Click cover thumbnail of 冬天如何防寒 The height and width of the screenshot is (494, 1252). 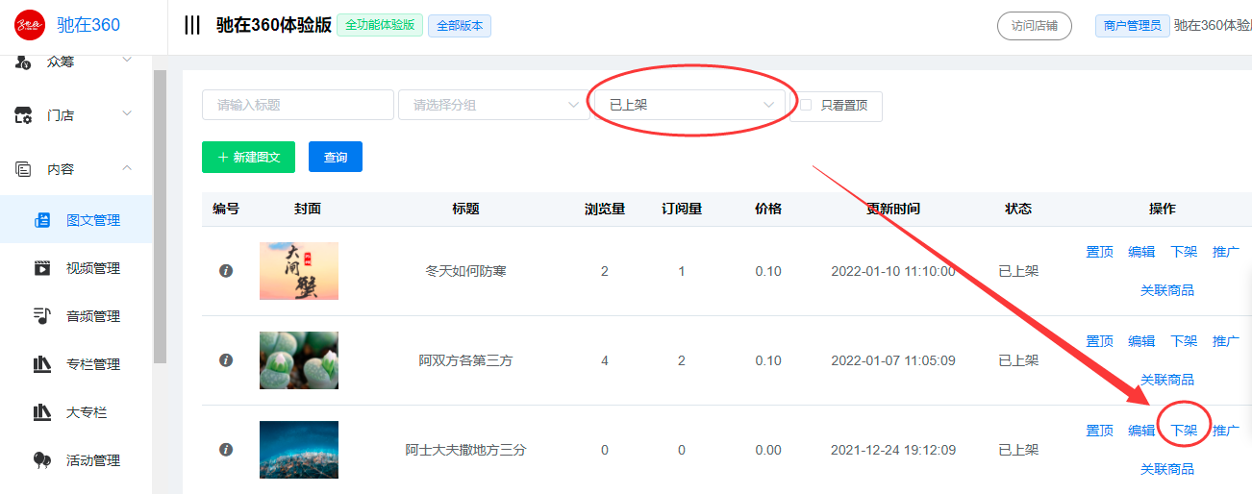tap(299, 271)
